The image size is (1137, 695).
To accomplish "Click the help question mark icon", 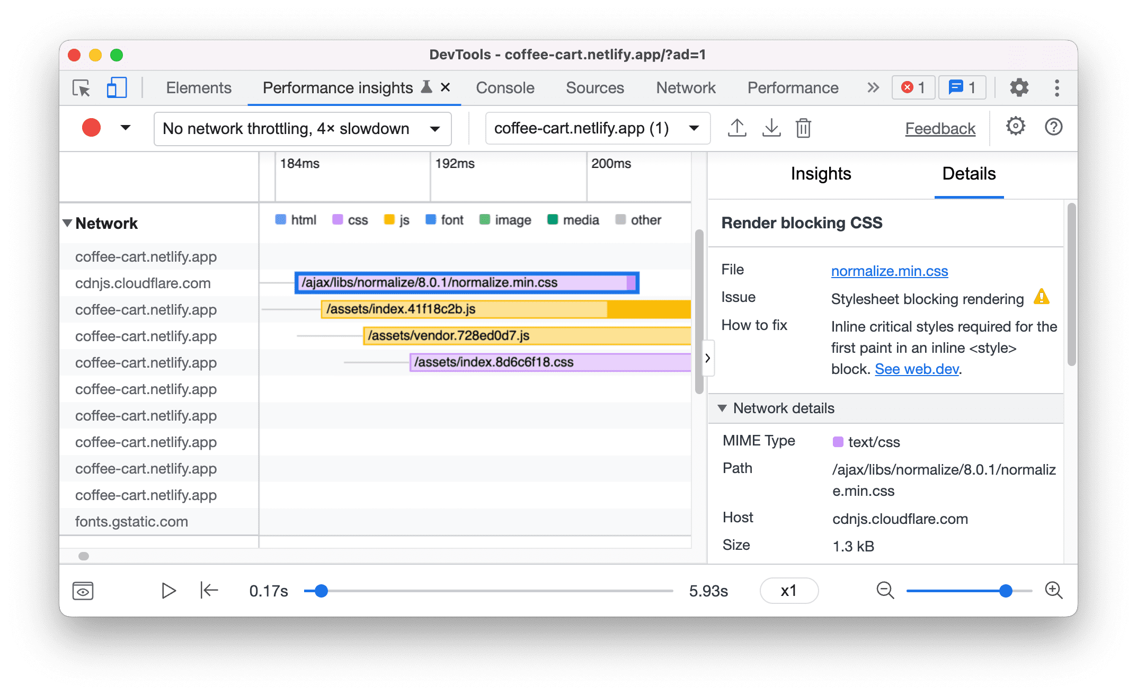I will click(x=1052, y=128).
